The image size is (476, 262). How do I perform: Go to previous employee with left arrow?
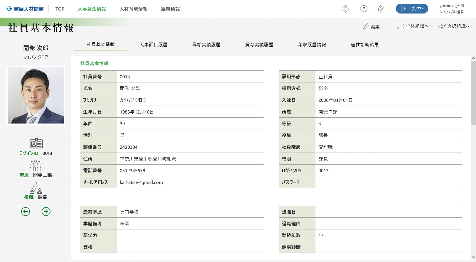tap(26, 211)
